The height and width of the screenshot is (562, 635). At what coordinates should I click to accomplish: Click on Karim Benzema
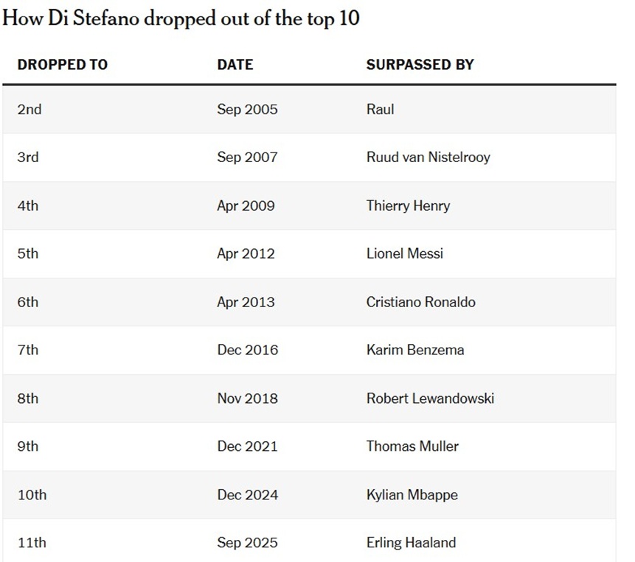tap(414, 350)
